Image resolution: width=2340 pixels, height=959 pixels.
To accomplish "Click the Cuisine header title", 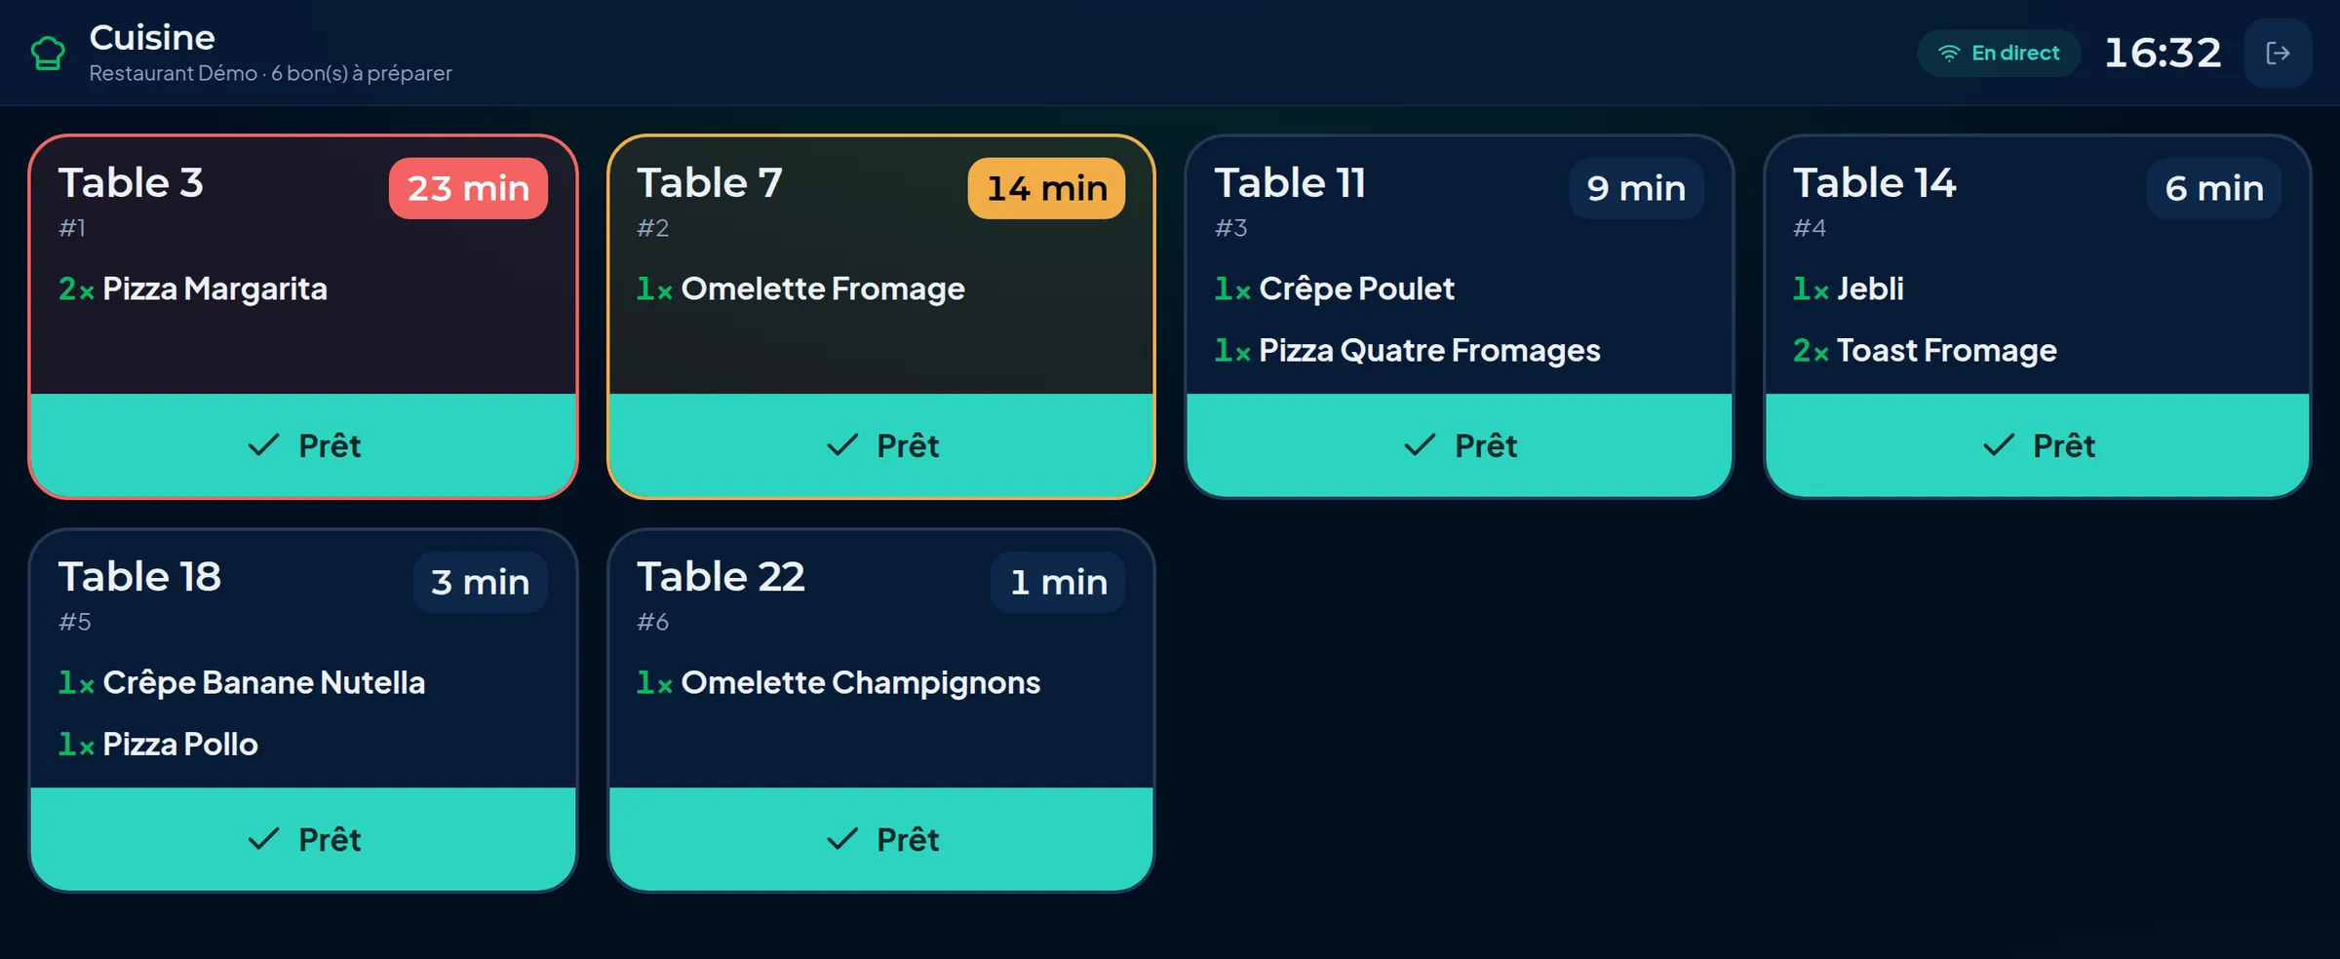I will point(152,37).
